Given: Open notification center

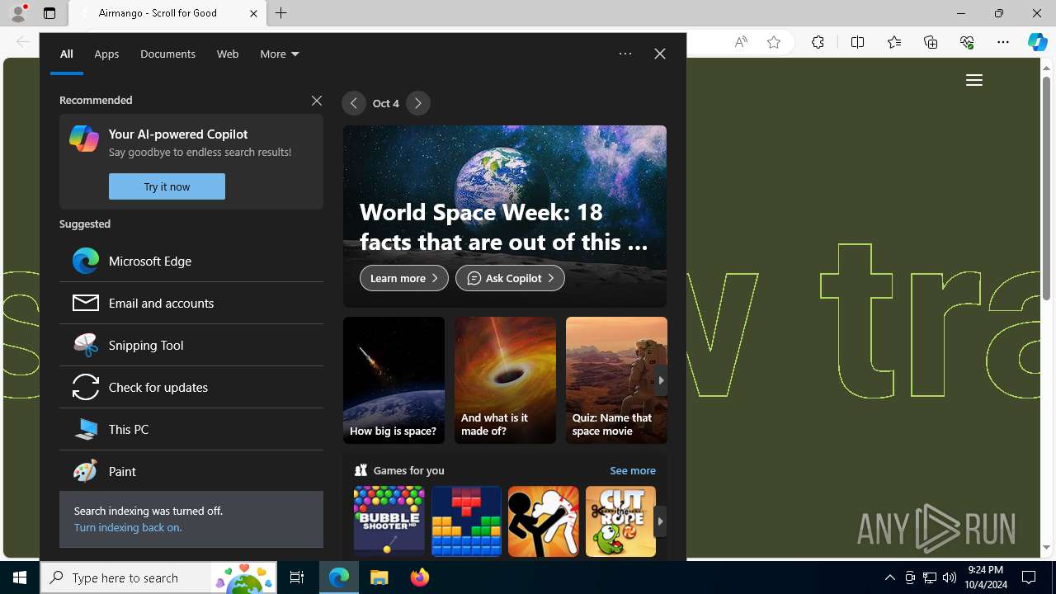Looking at the screenshot, I should click(x=1029, y=577).
